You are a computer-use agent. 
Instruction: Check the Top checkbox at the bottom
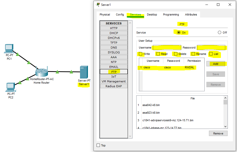click(x=99, y=145)
